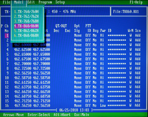Click Bsy value No for channel 3
The width and height of the screenshot is (148, 117).
click(x=95, y=45)
